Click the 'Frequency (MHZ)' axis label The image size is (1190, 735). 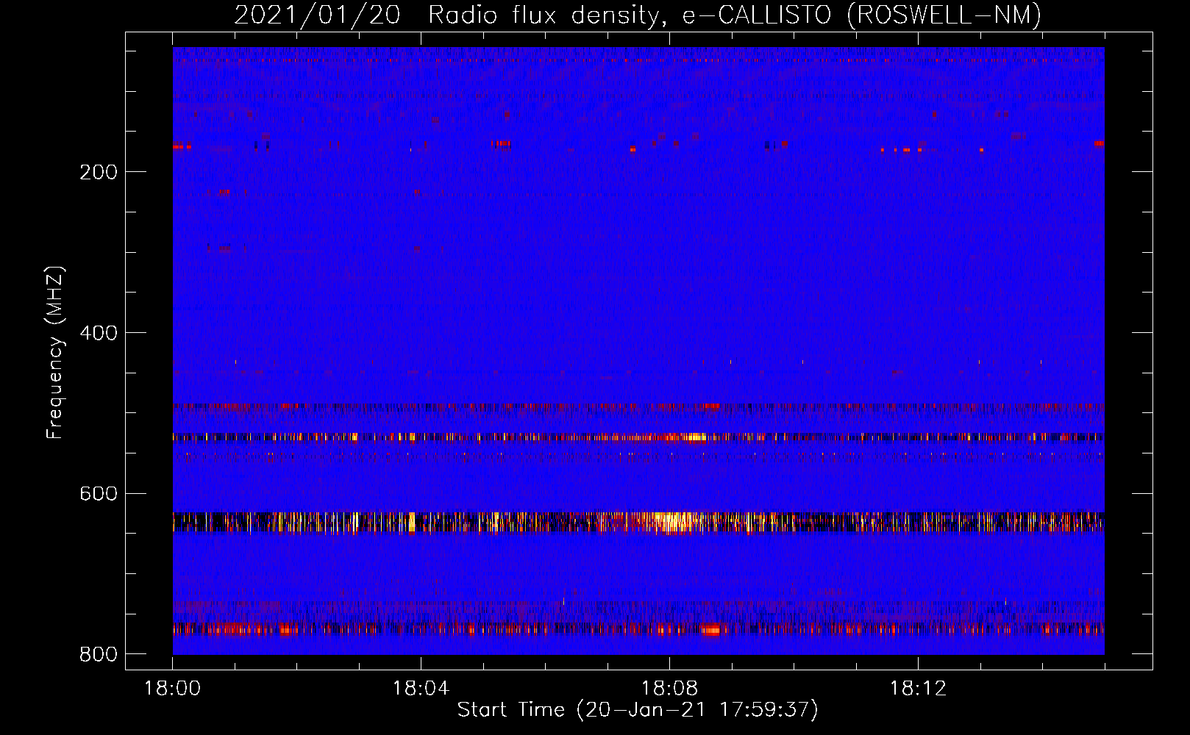55,352
